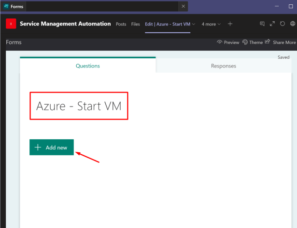Switch to the Files tab
Screen dimensions: 297x228
click(x=136, y=24)
